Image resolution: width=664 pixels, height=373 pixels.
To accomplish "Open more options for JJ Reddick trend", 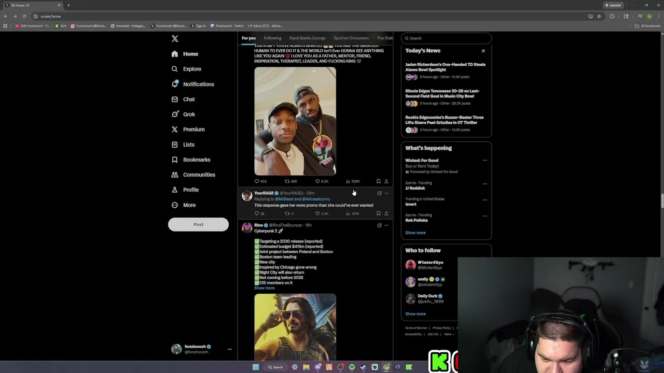I will tap(485, 183).
